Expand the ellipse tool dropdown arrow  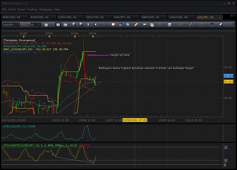click(x=207, y=25)
